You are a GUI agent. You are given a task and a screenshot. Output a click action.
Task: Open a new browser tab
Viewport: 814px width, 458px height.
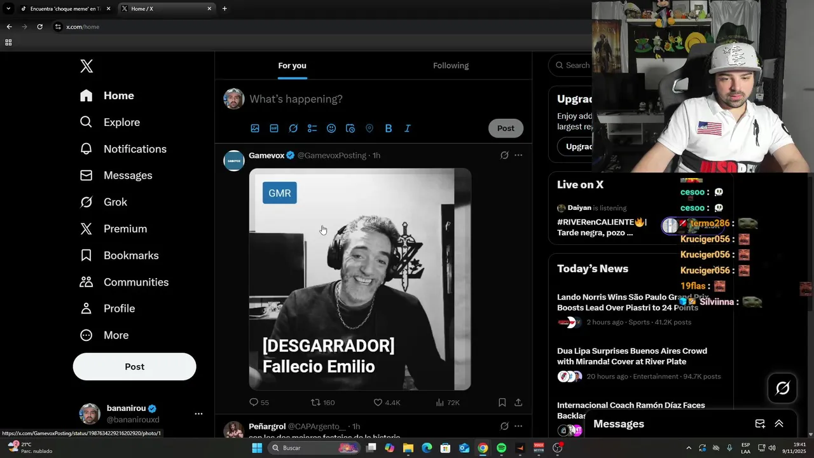click(224, 9)
